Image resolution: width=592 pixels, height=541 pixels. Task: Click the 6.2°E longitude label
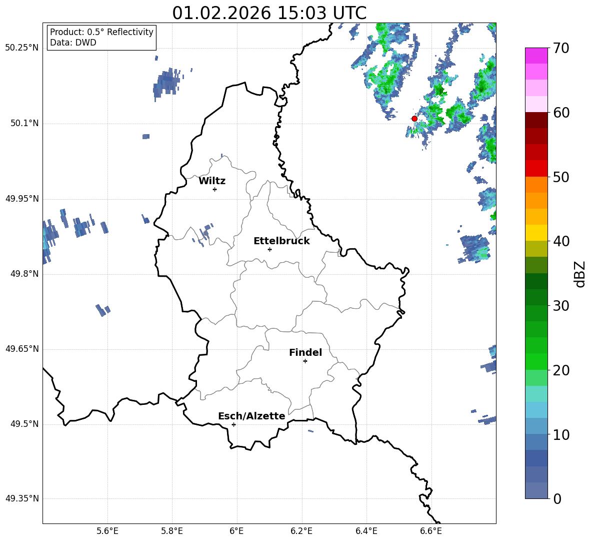301,531
